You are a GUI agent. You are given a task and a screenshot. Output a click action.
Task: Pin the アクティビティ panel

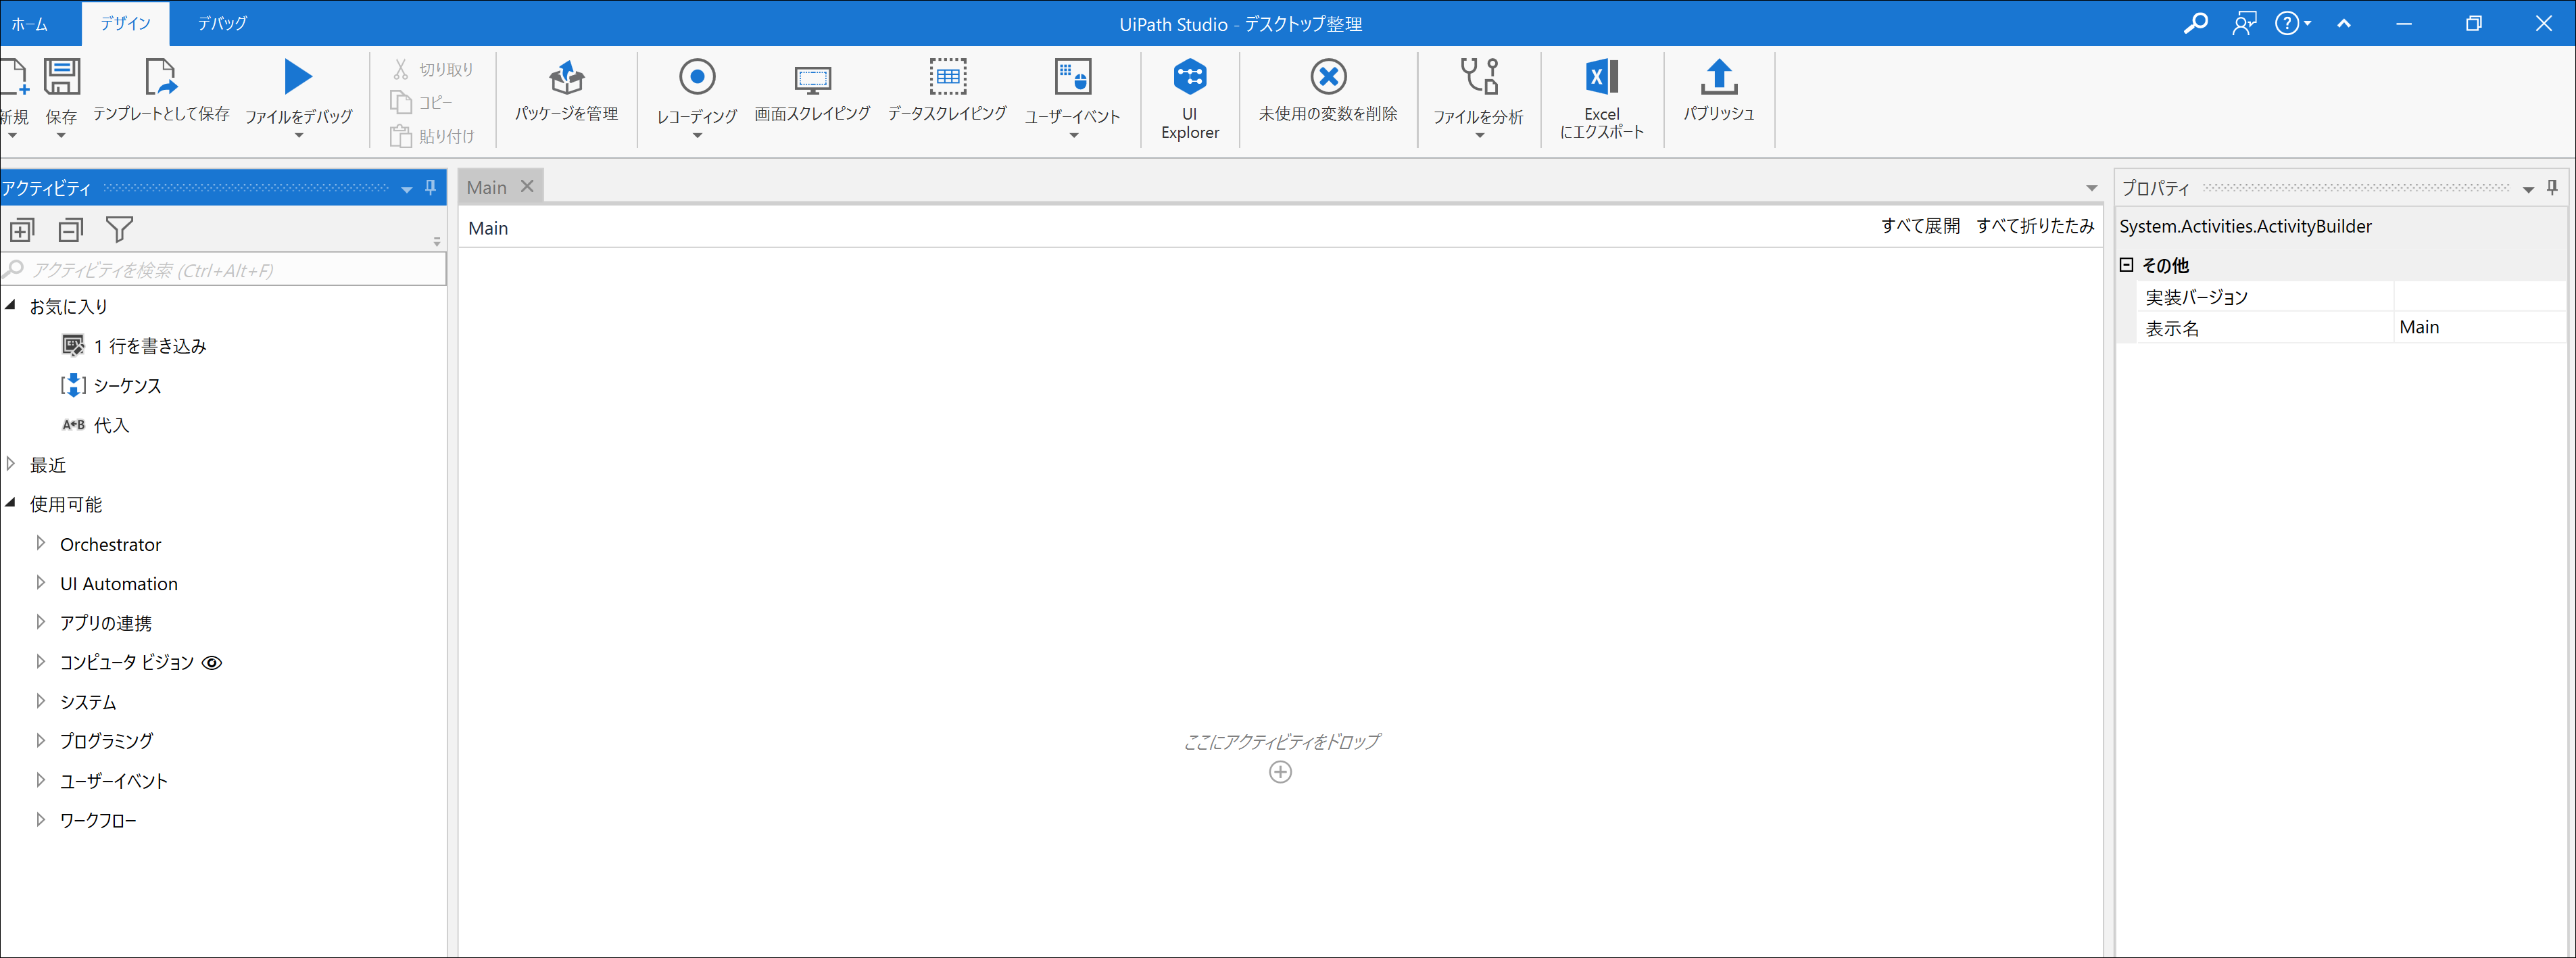pos(431,187)
